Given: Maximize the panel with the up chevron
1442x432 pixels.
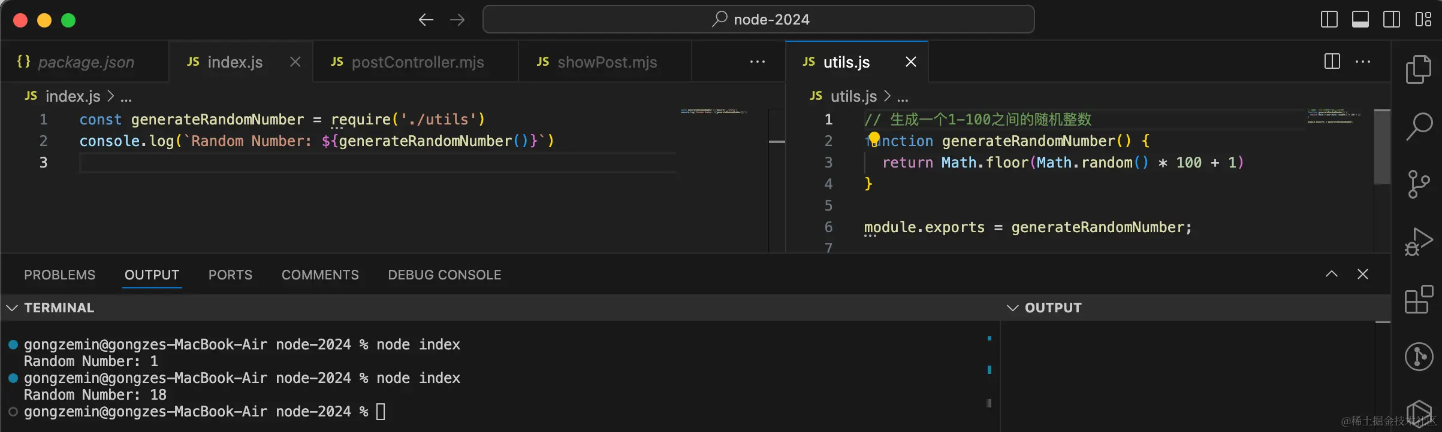Looking at the screenshot, I should [1331, 274].
